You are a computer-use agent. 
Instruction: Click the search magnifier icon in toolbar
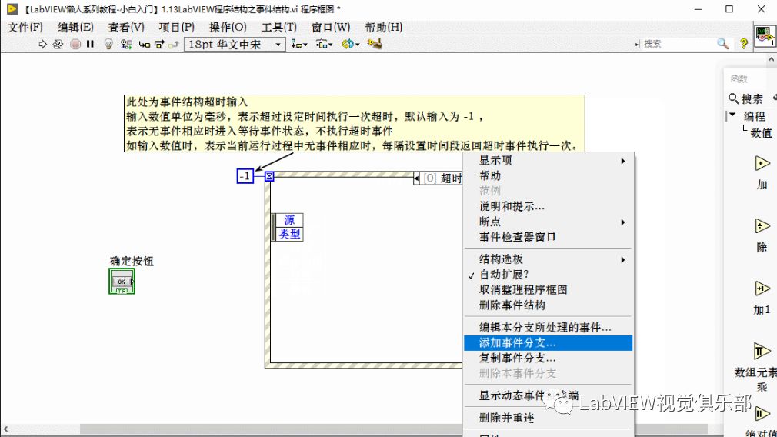pos(722,44)
